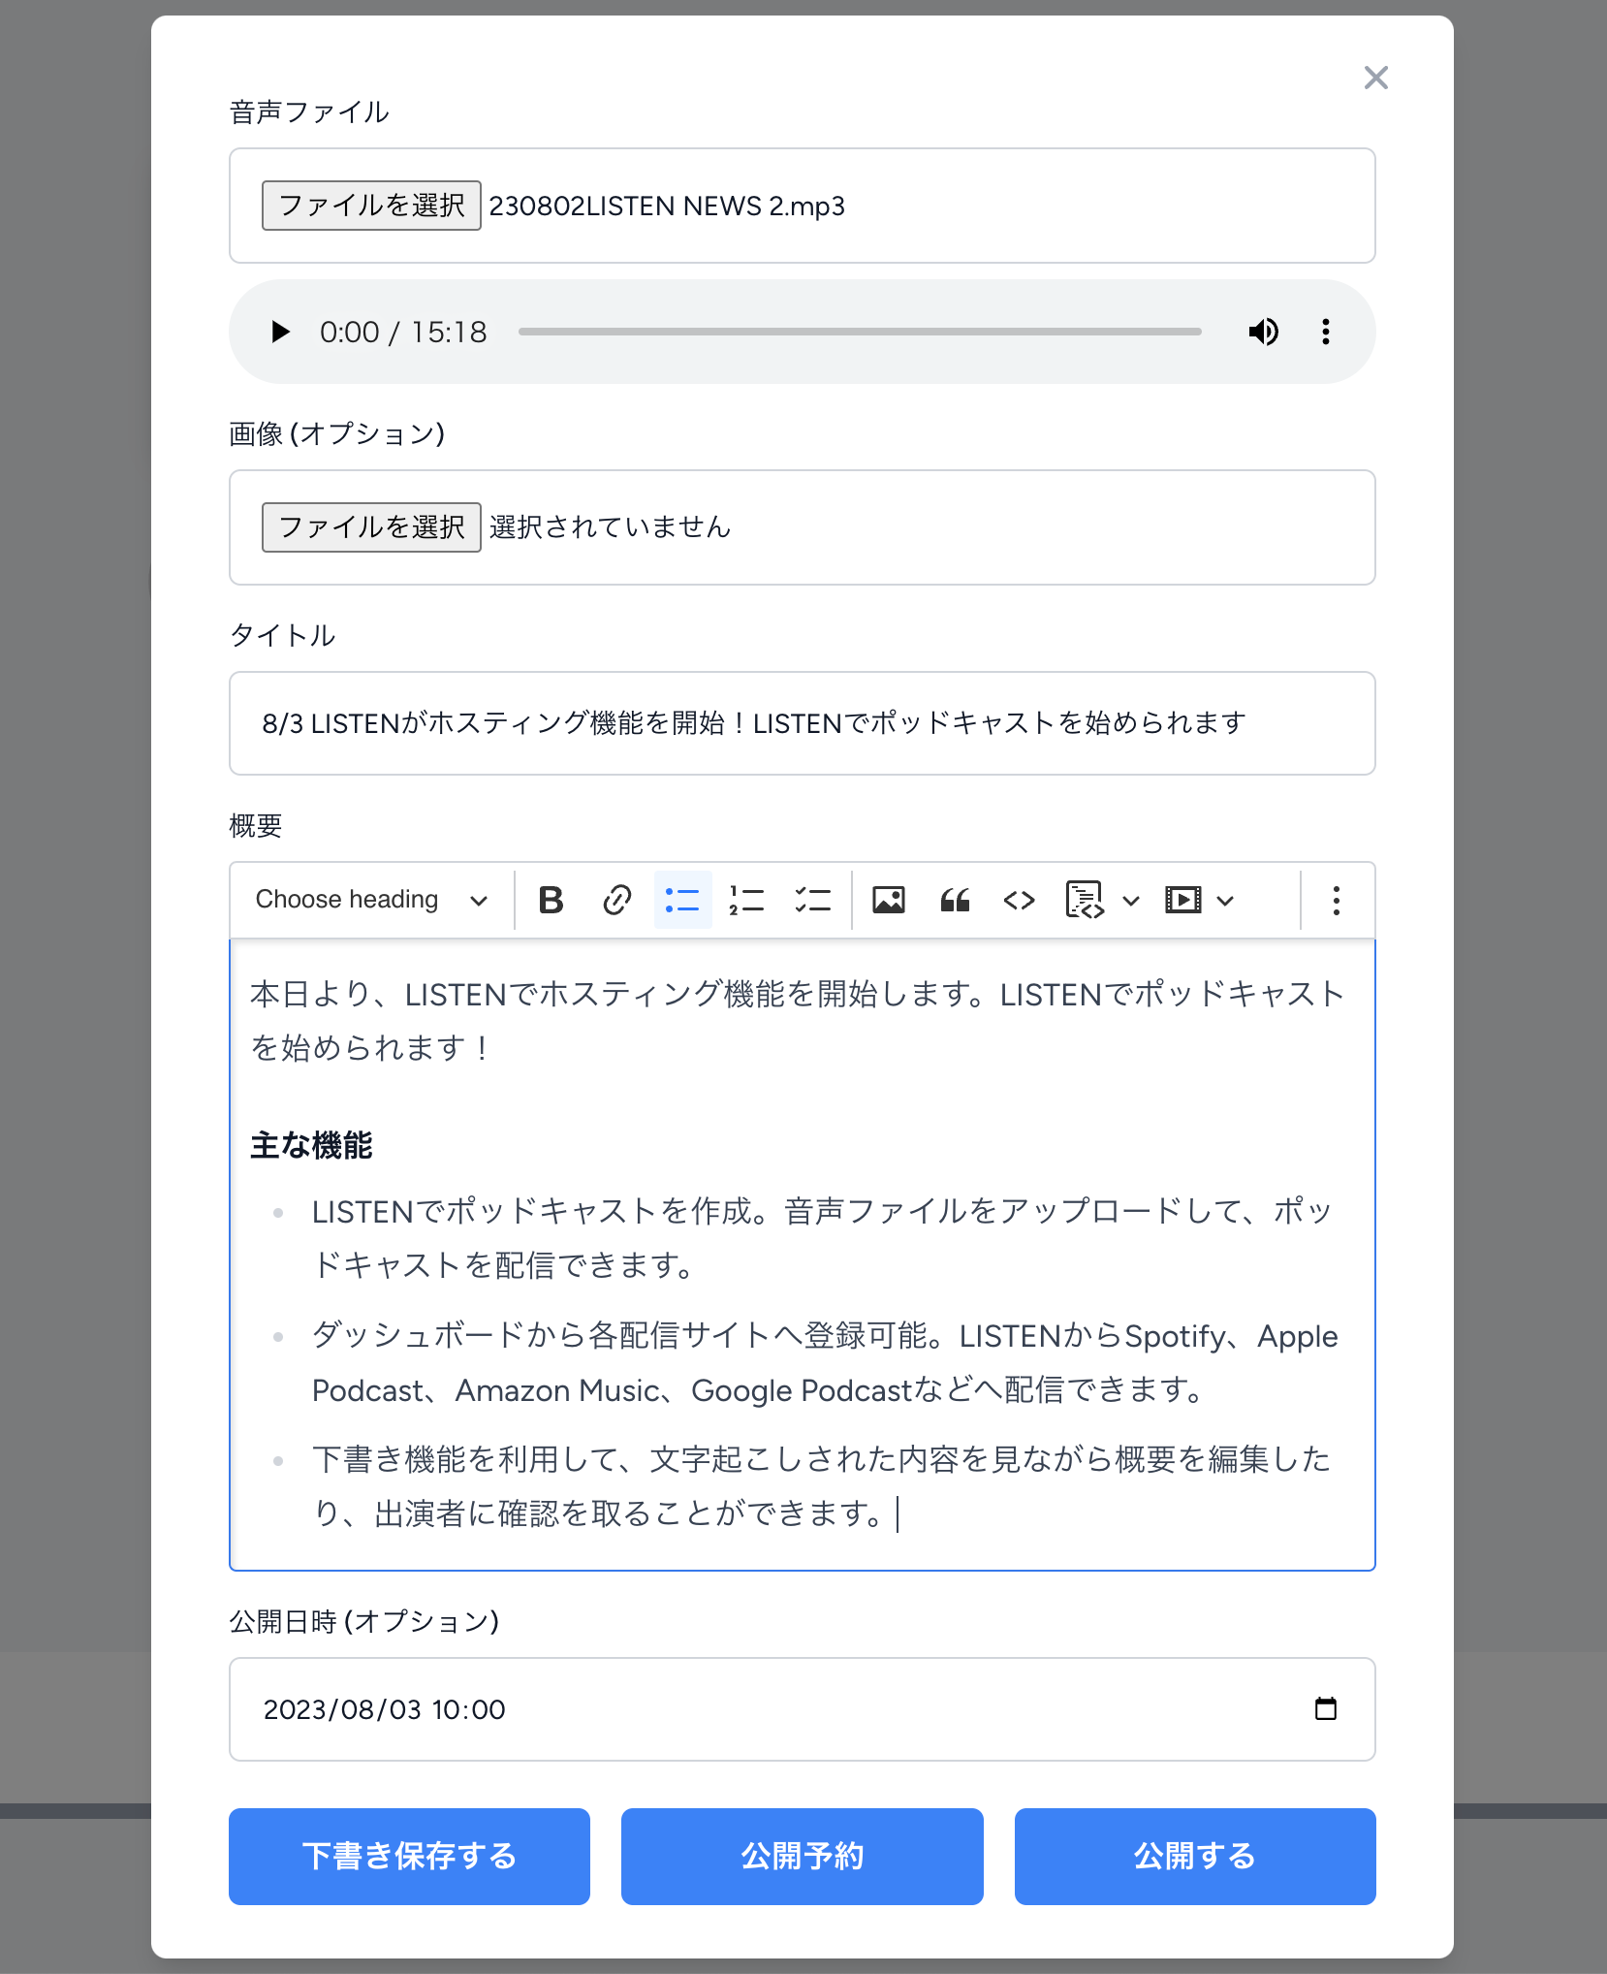
Task: Toggle the bulleted list button
Action: click(682, 901)
